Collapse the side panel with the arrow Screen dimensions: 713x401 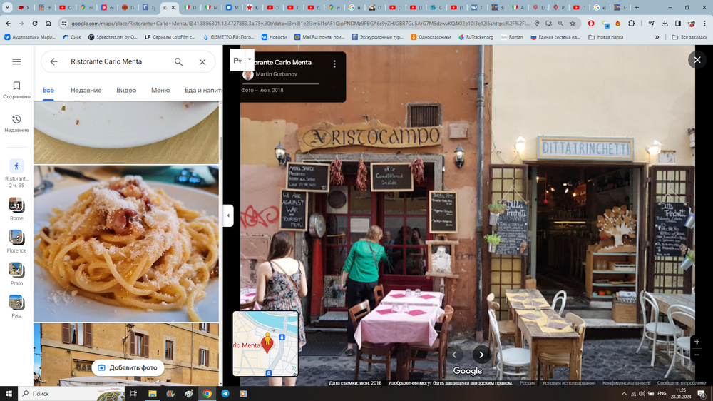coord(228,215)
